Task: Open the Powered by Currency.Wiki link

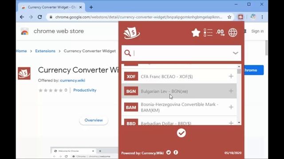Action: (x=142, y=153)
